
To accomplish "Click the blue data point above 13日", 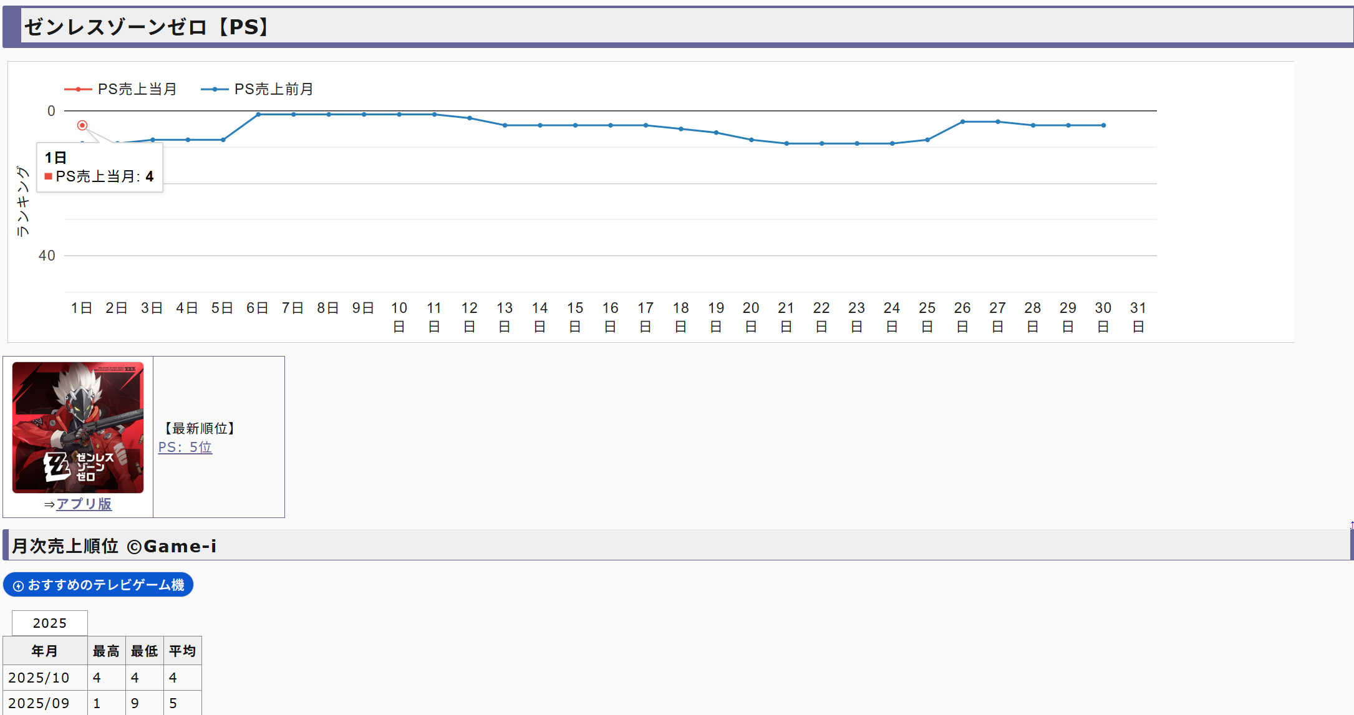I will [x=505, y=125].
